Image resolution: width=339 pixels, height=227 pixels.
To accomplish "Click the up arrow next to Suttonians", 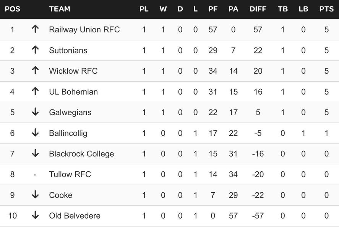I will point(35,50).
